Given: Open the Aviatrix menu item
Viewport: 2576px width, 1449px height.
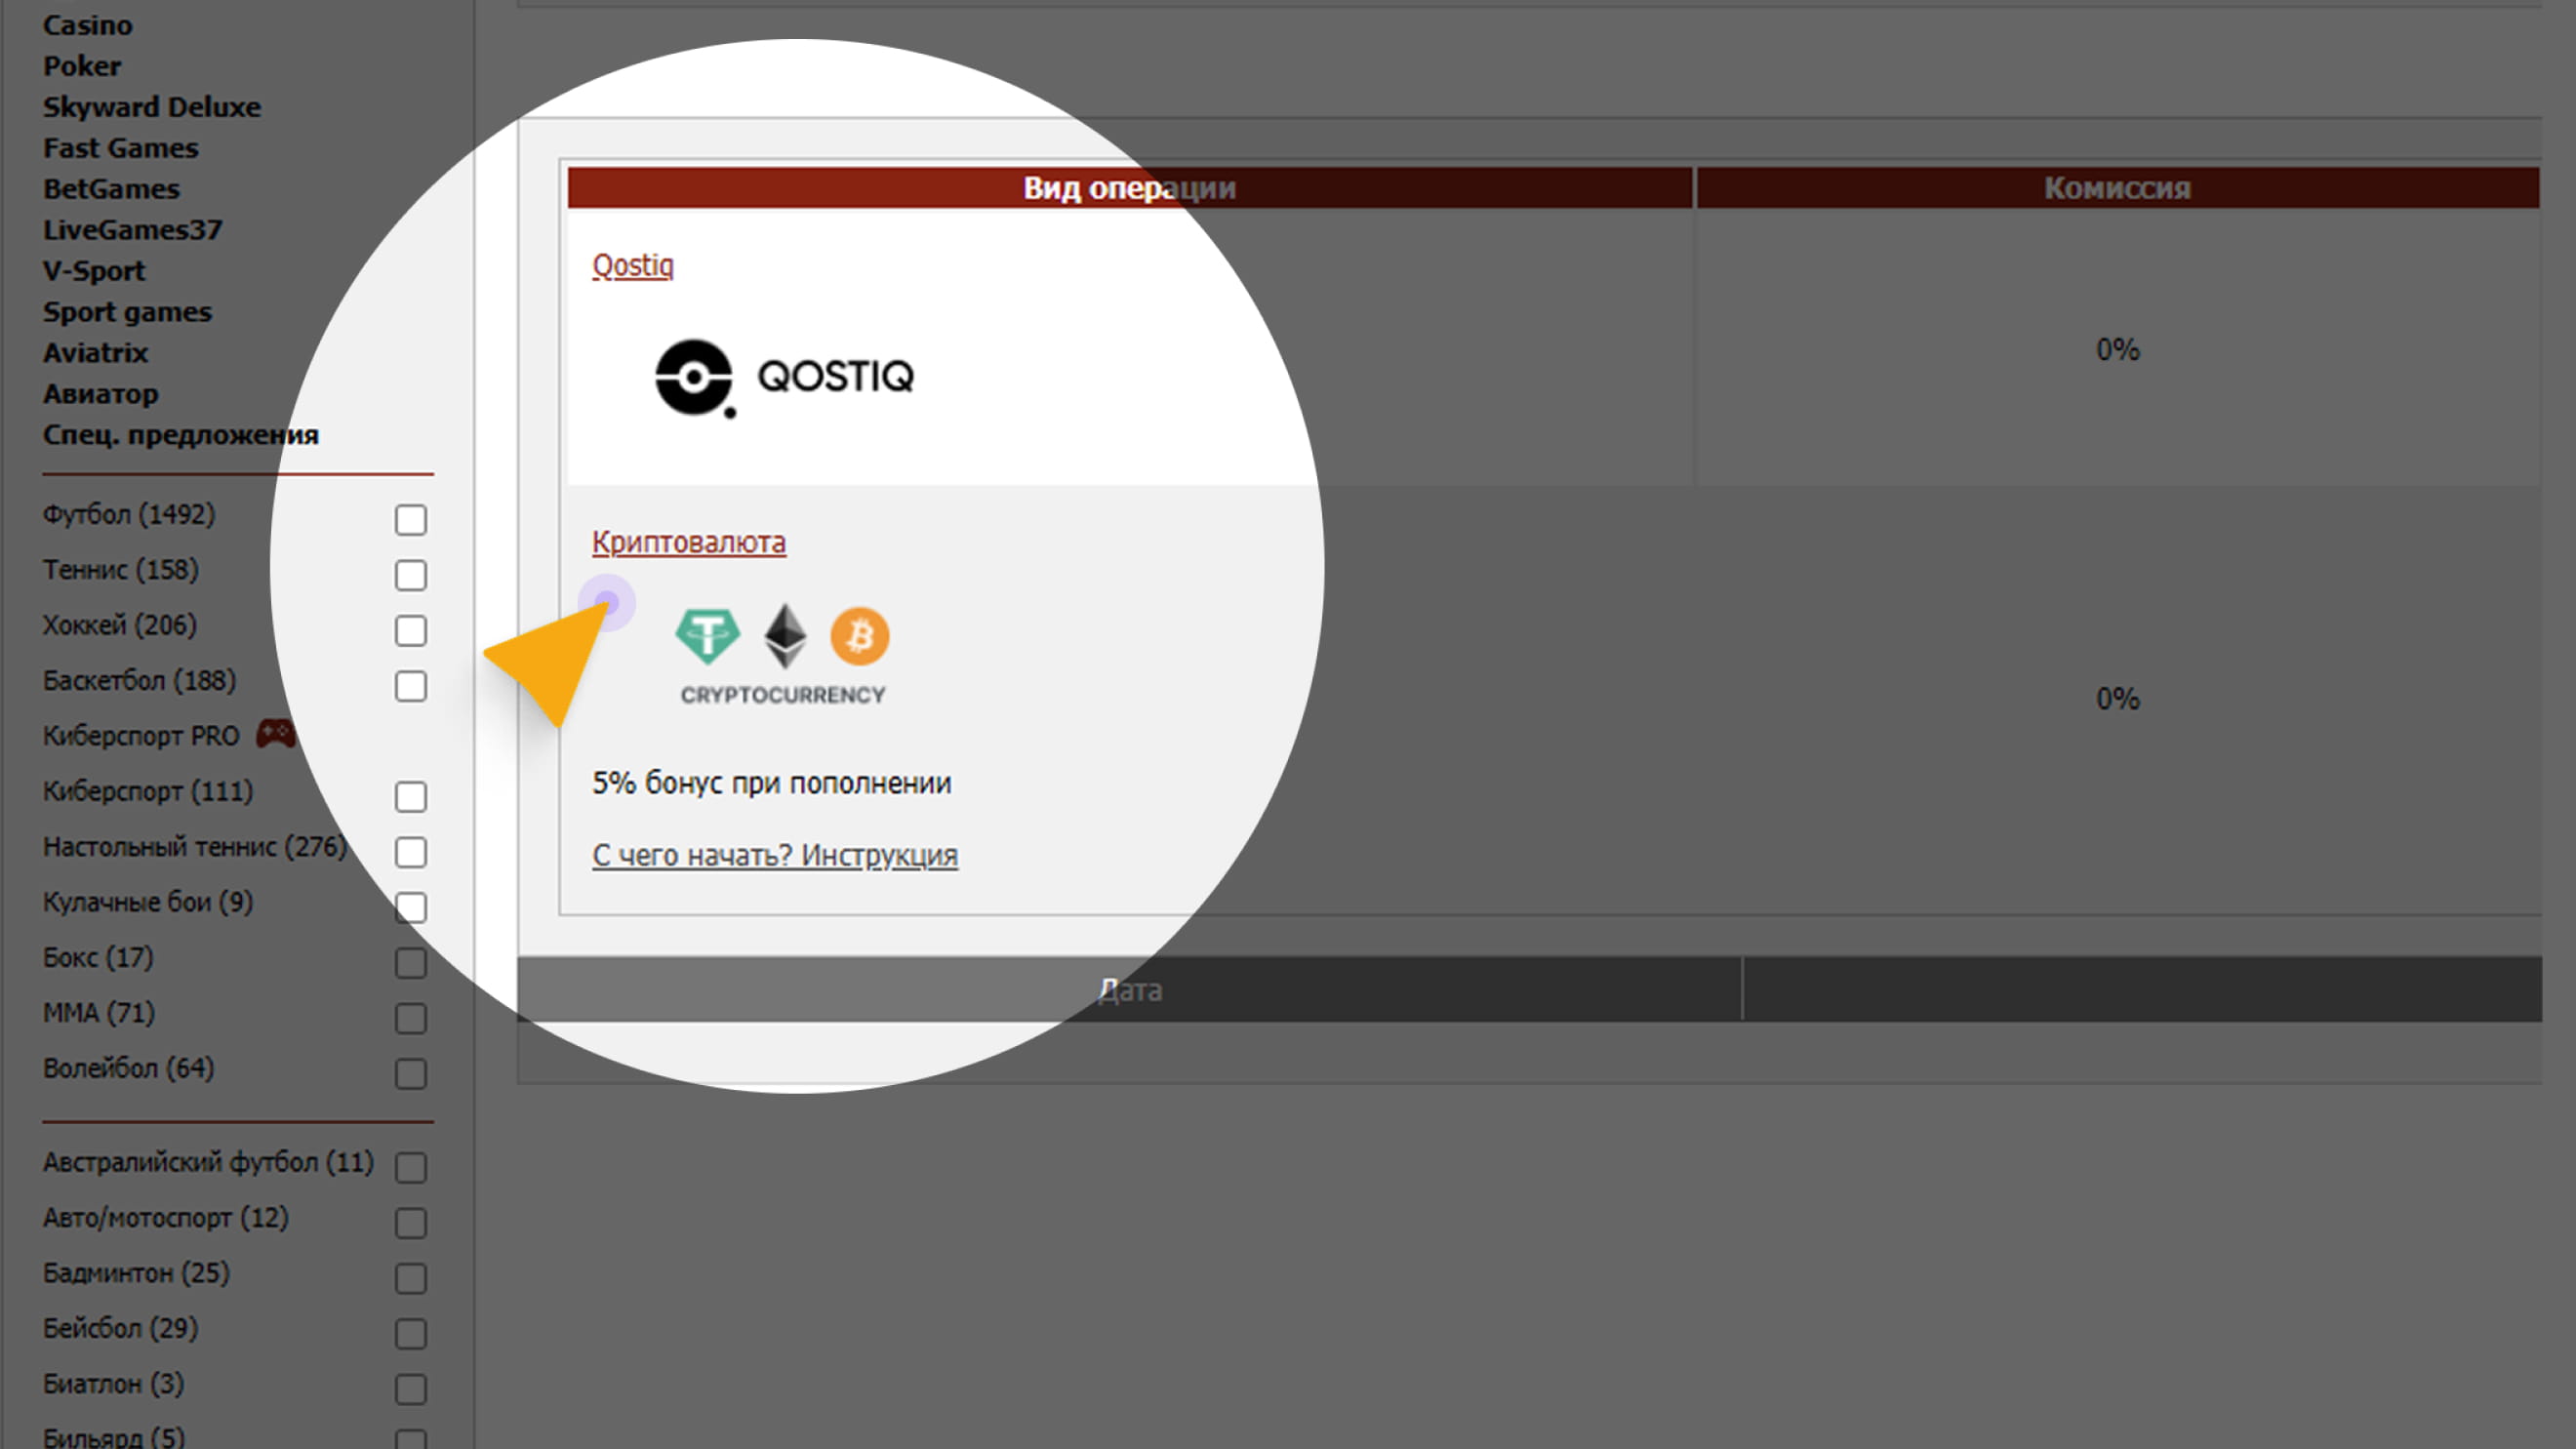Looking at the screenshot, I should [95, 353].
